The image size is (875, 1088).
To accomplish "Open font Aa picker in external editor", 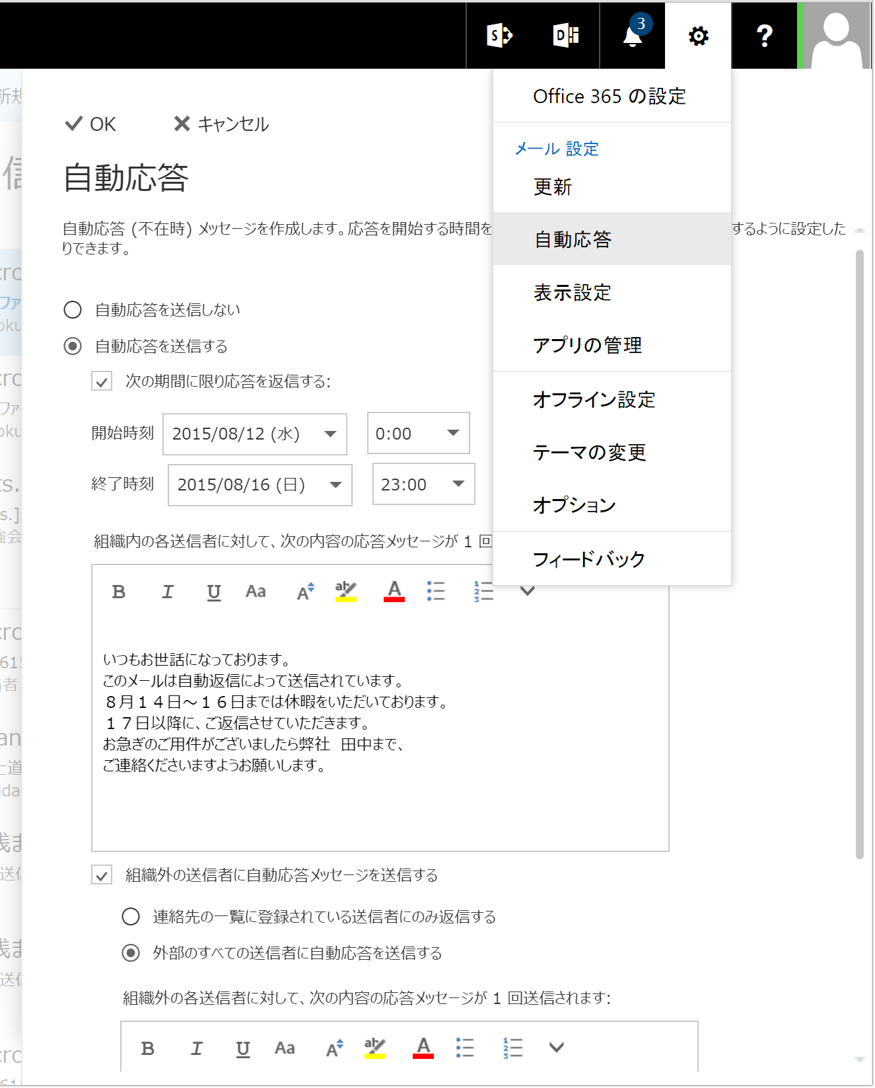I will coord(285,1048).
